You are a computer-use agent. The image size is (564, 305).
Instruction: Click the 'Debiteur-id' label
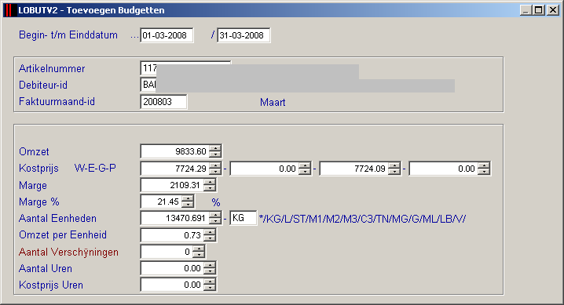pyautogui.click(x=43, y=85)
